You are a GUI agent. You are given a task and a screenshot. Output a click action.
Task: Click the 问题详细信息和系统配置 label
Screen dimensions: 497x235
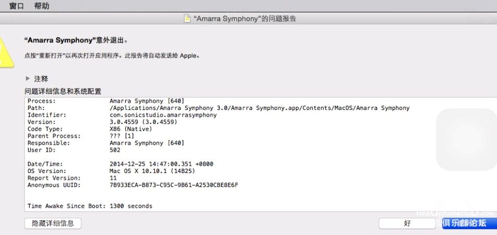click(63, 92)
